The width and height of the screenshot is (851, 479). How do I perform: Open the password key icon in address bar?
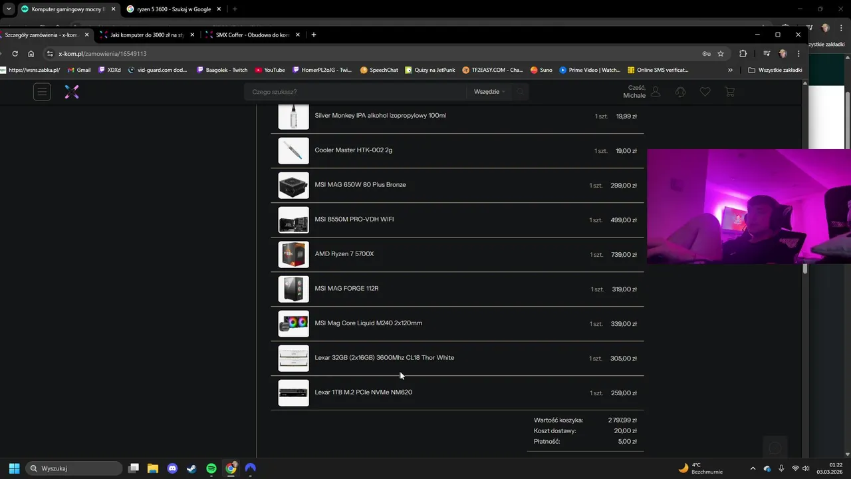[x=706, y=54]
